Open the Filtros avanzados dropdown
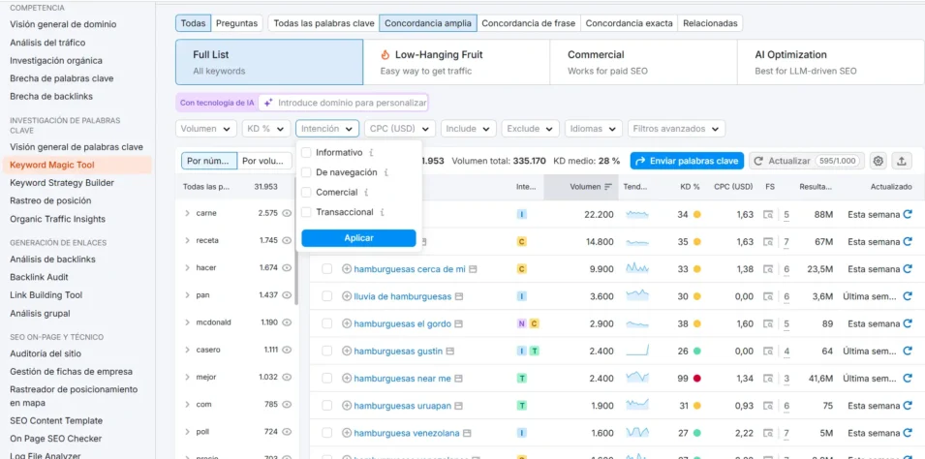The width and height of the screenshot is (925, 459). [x=677, y=129]
